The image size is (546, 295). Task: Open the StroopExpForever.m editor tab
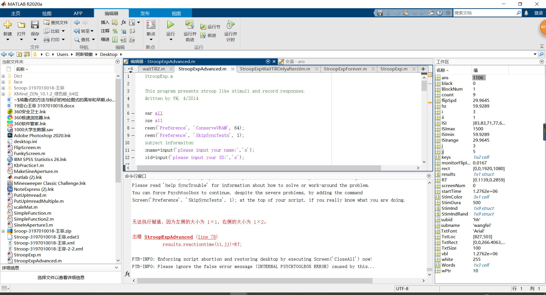click(x=345, y=69)
